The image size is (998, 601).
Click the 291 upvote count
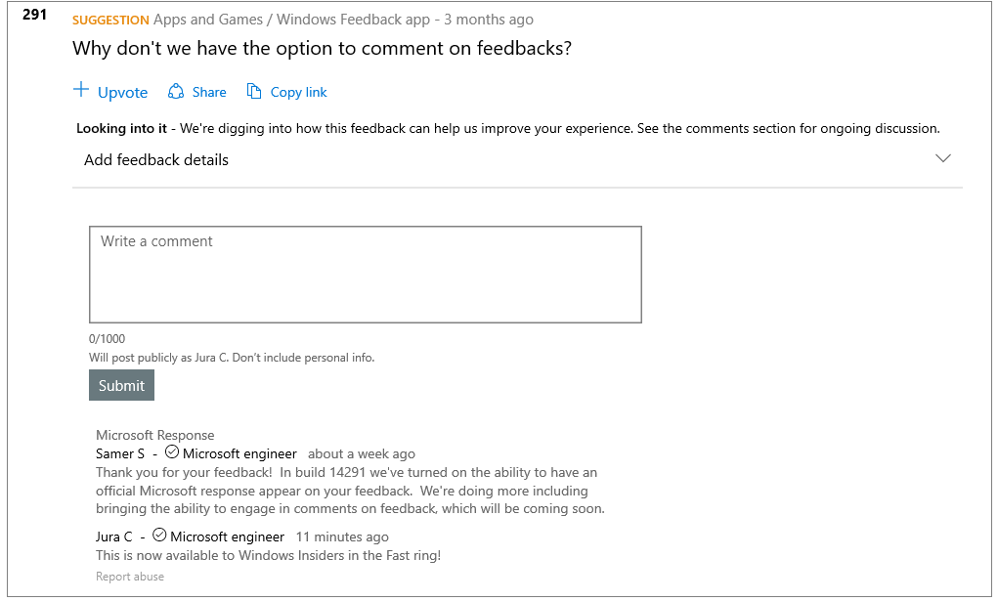[x=34, y=14]
